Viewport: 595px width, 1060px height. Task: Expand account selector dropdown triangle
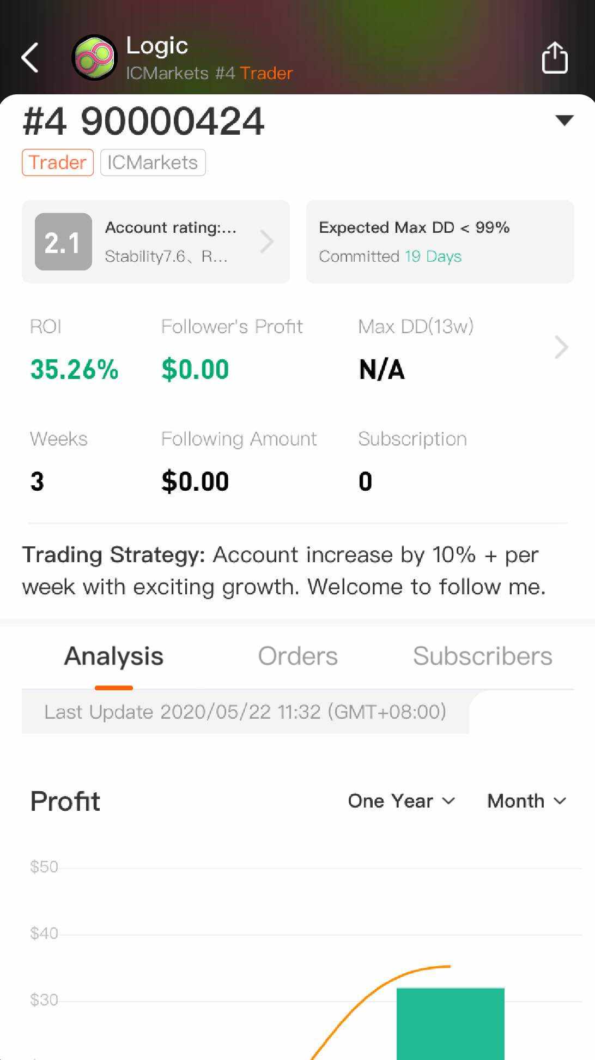pyautogui.click(x=564, y=121)
